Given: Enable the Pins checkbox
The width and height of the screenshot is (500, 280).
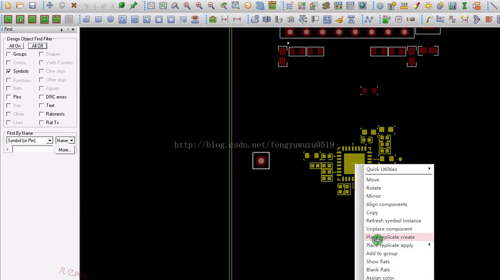Looking at the screenshot, I should pyautogui.click(x=9, y=97).
